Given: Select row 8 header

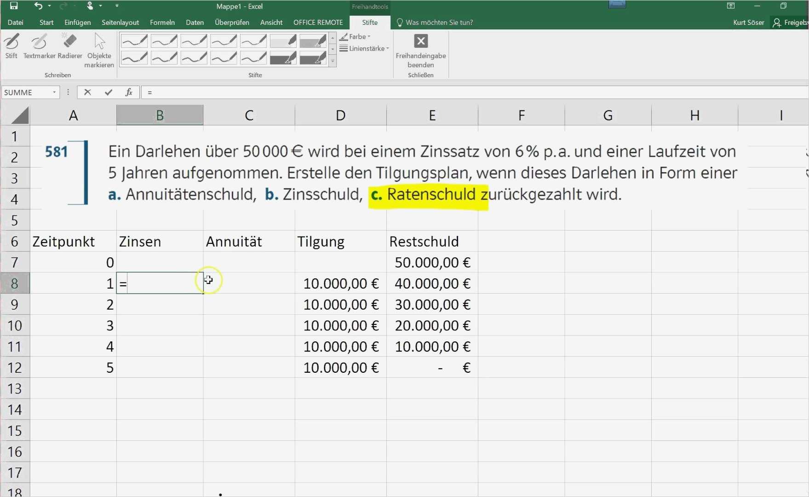Looking at the screenshot, I should 15,283.
